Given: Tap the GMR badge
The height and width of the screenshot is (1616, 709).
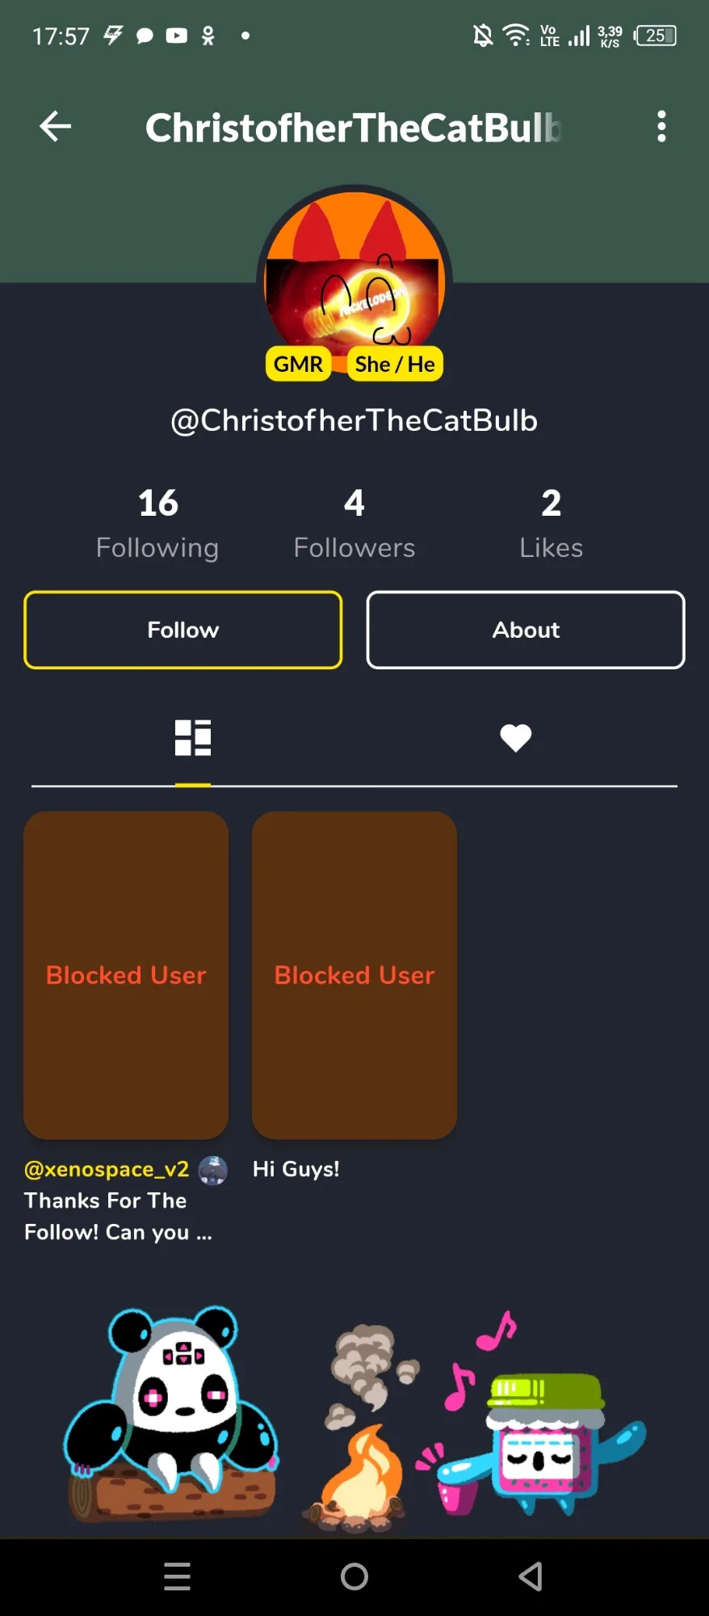Looking at the screenshot, I should pyautogui.click(x=298, y=365).
